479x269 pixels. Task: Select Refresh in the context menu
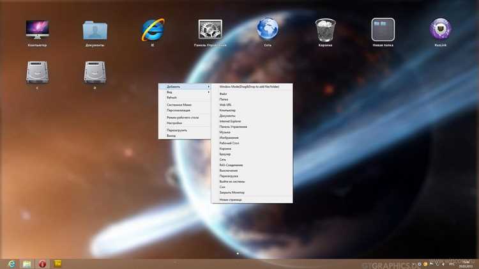coord(185,98)
